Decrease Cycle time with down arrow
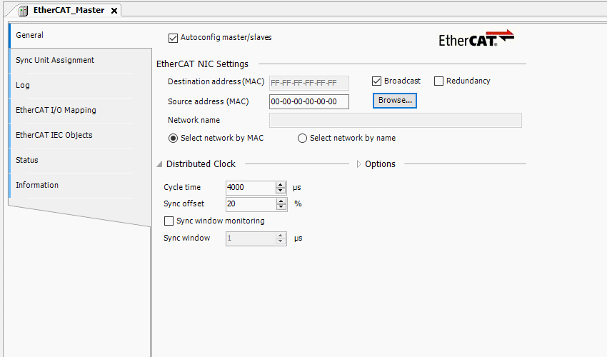 click(x=281, y=191)
